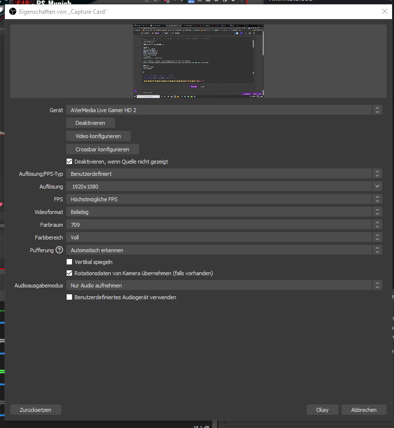Uncheck 'Rotationsdaten von Kamera übernehmen'
This screenshot has width=394, height=428.
point(70,273)
